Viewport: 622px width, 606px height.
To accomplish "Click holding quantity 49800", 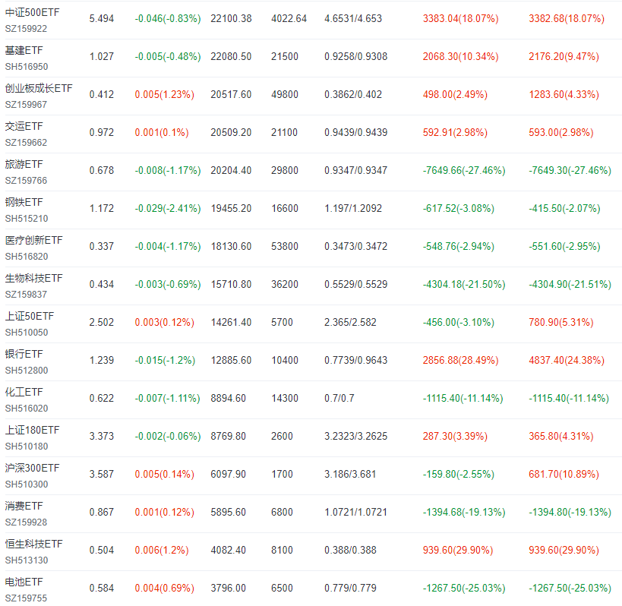I will pyautogui.click(x=285, y=95).
